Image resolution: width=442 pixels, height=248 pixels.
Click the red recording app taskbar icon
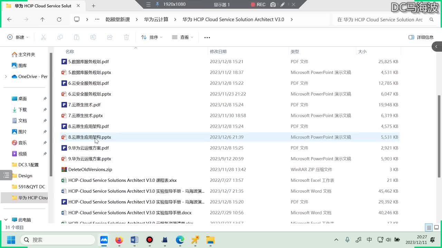click(x=150, y=240)
